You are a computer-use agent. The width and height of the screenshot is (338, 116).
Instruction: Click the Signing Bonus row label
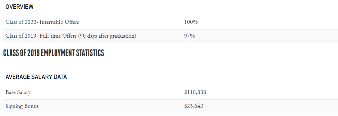click(x=22, y=106)
